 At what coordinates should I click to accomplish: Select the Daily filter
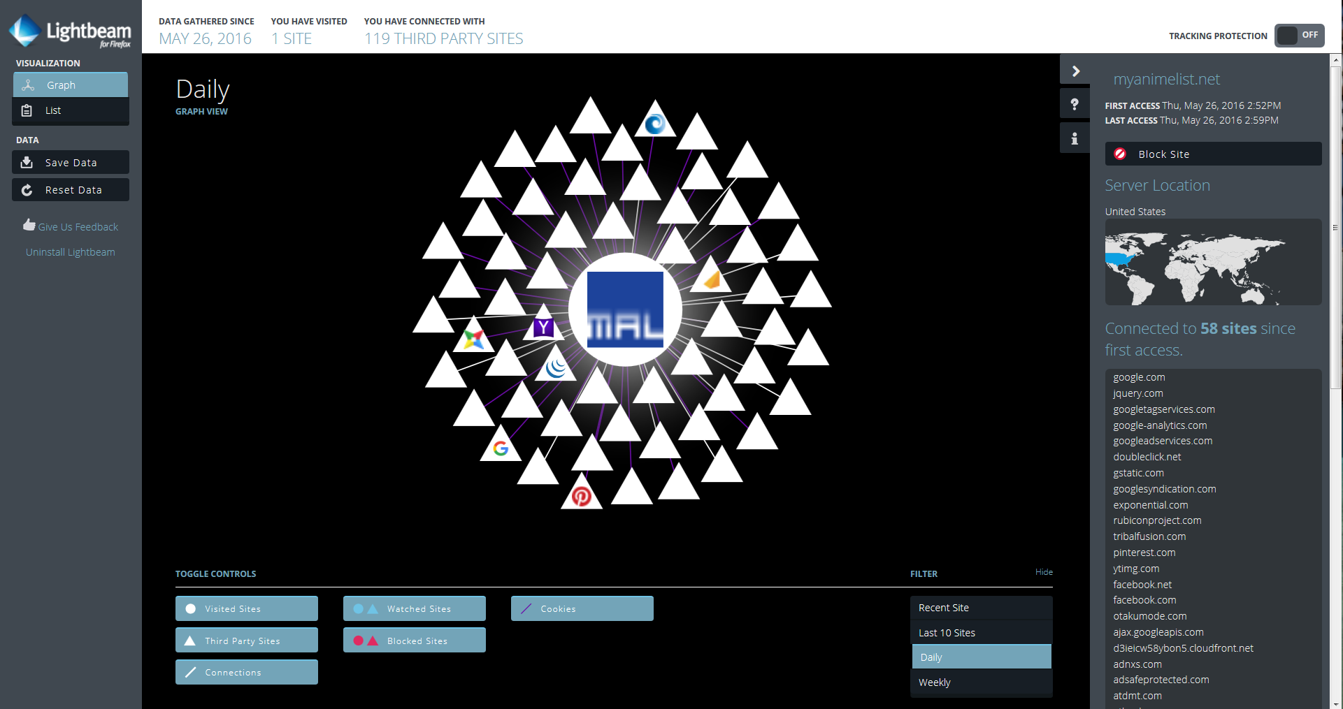982,657
